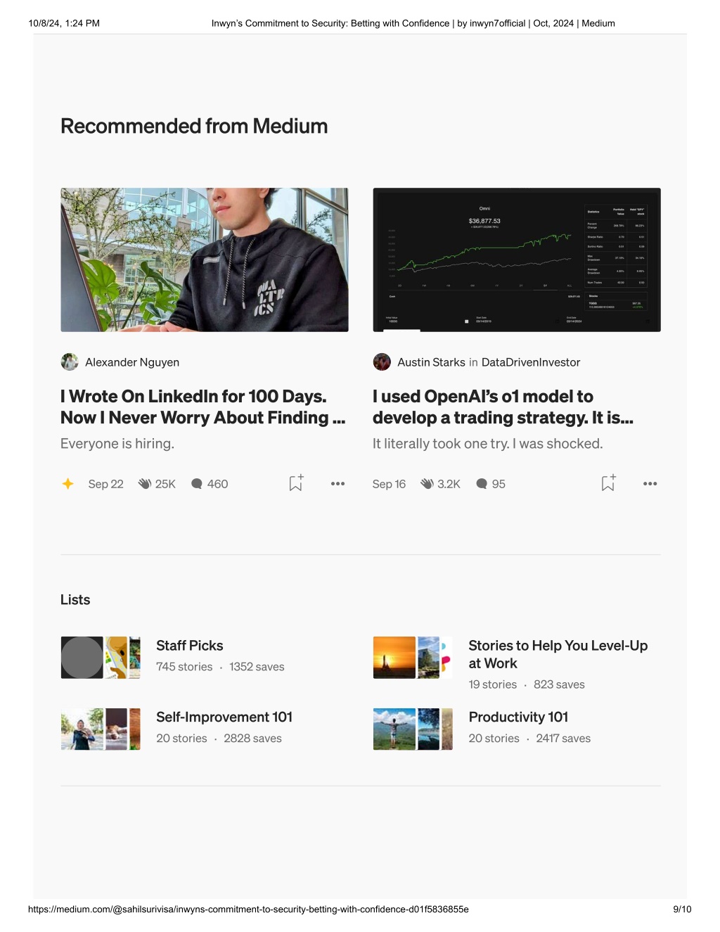The width and height of the screenshot is (720, 932).
Task: Open Stories to Help You Level-Up at Work
Action: point(558,655)
